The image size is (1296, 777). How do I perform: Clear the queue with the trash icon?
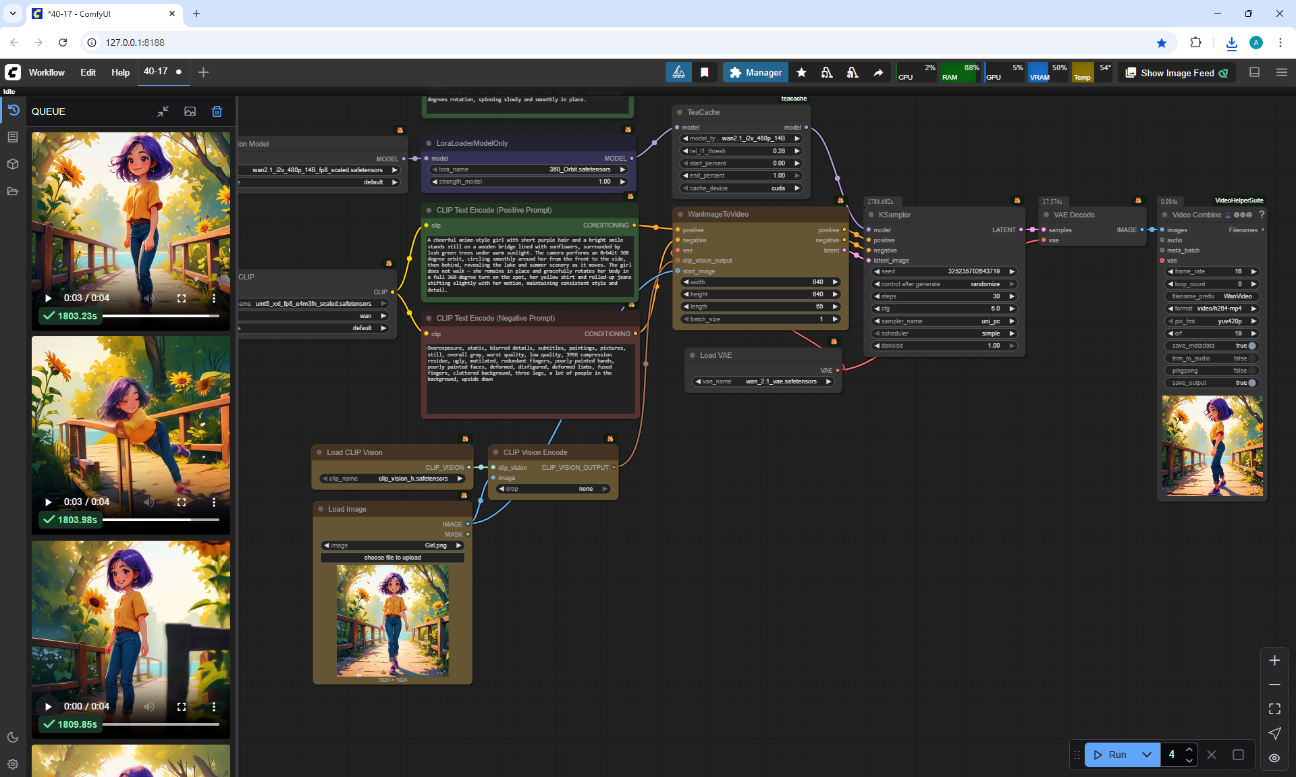point(217,111)
